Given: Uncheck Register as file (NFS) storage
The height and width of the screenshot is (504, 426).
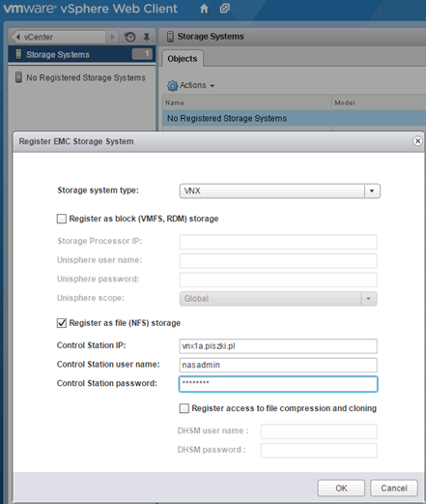Looking at the screenshot, I should tap(62, 323).
